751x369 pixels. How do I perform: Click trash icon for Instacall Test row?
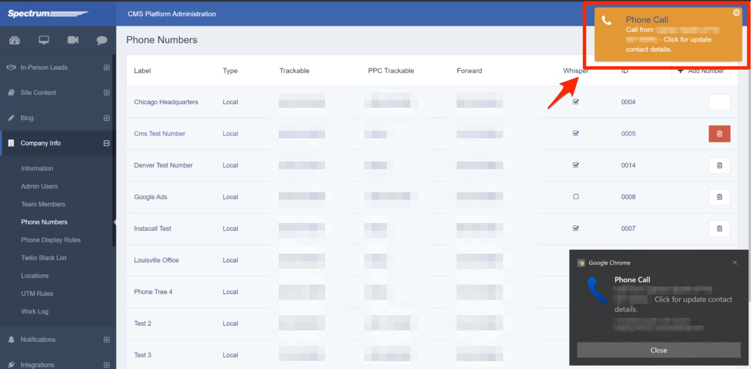click(719, 228)
